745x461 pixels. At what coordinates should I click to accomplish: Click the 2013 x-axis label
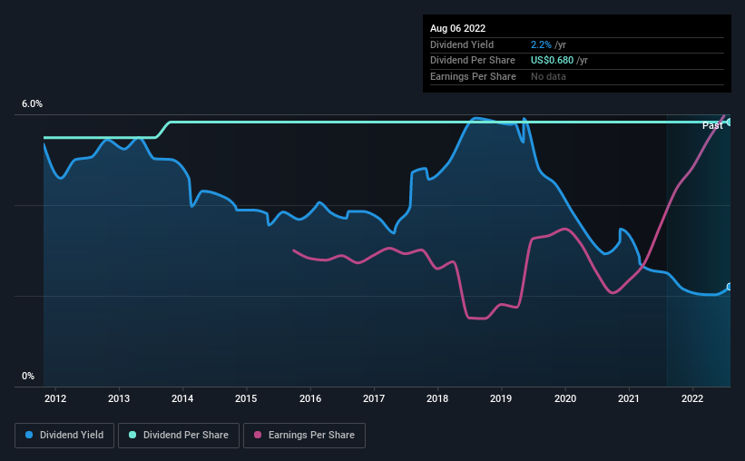pos(119,398)
